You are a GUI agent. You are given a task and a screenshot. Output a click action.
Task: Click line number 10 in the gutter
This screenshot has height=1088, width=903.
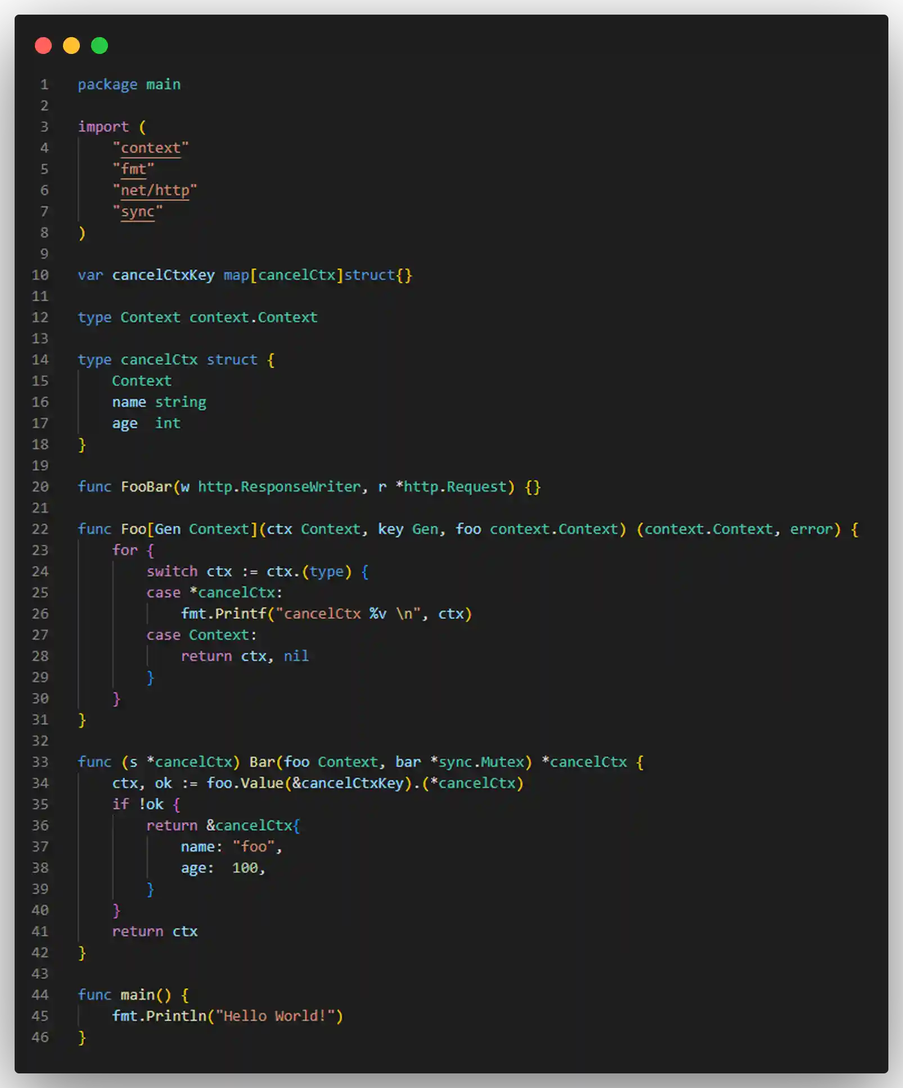40,275
